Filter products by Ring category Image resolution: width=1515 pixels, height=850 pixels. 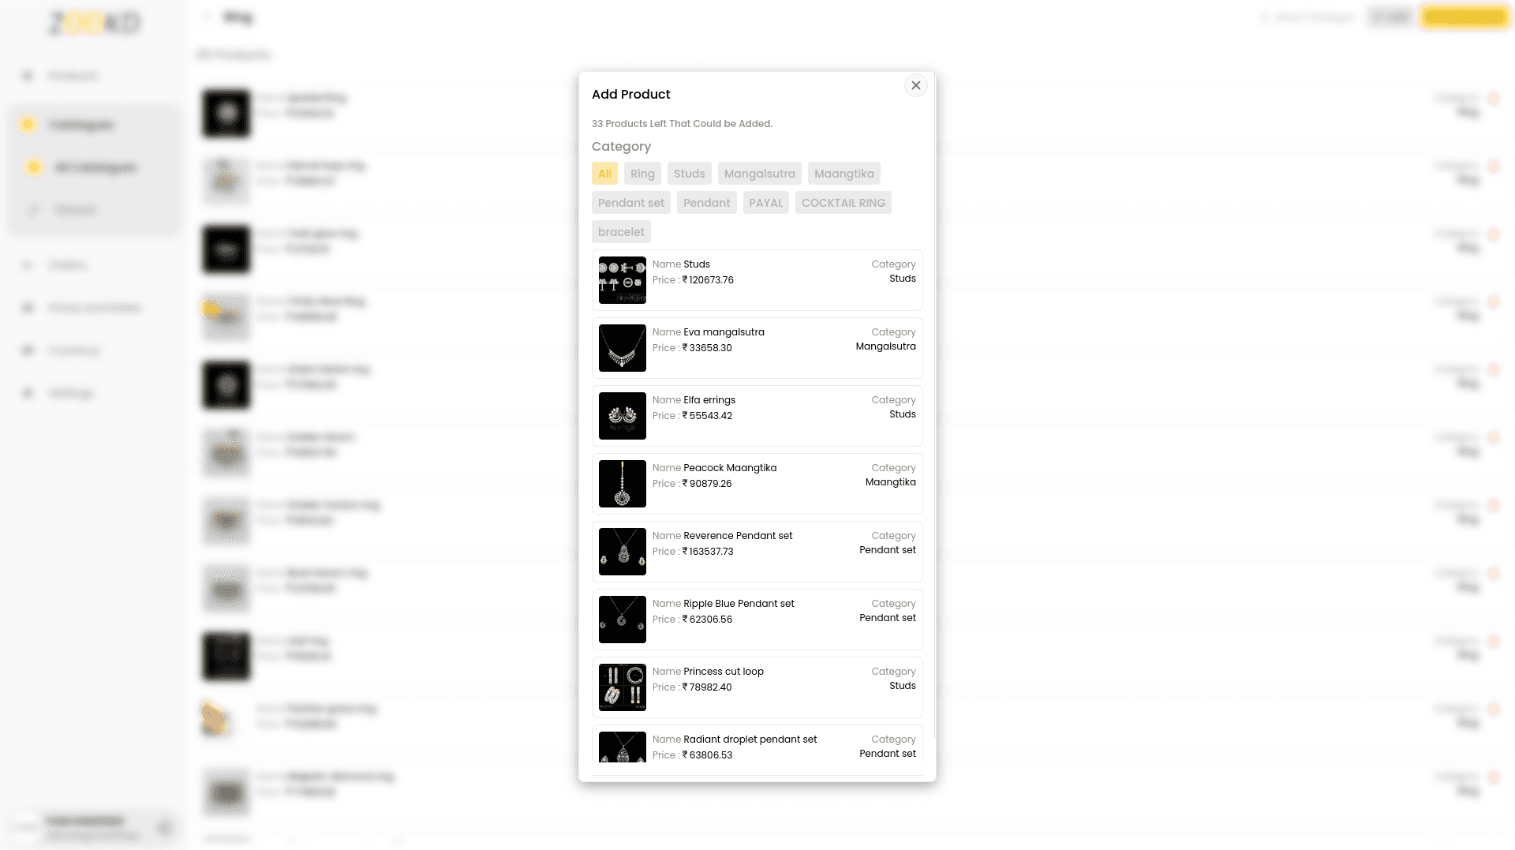coord(642,174)
